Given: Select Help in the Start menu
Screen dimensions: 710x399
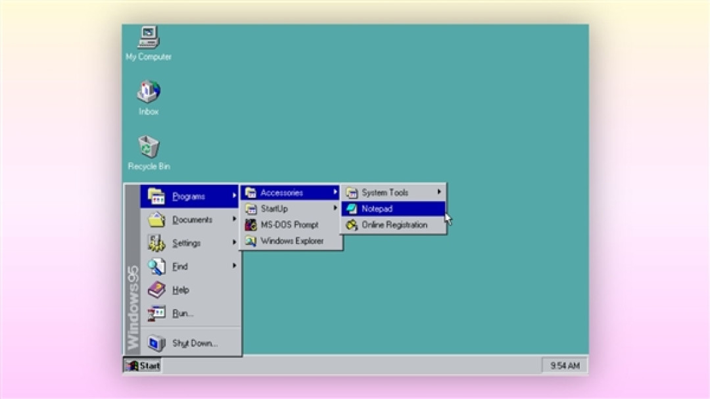Looking at the screenshot, I should pos(190,290).
